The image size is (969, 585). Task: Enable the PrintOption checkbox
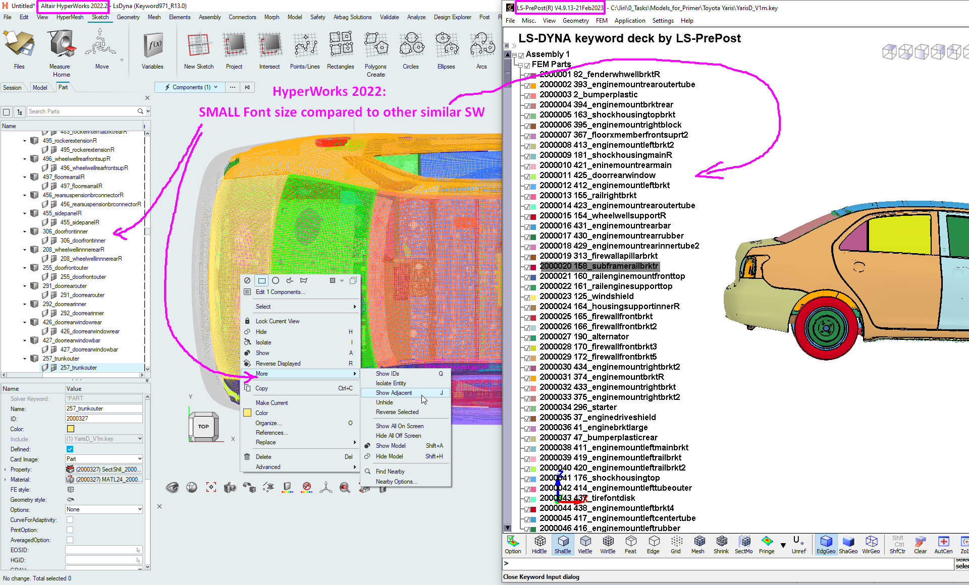point(70,530)
